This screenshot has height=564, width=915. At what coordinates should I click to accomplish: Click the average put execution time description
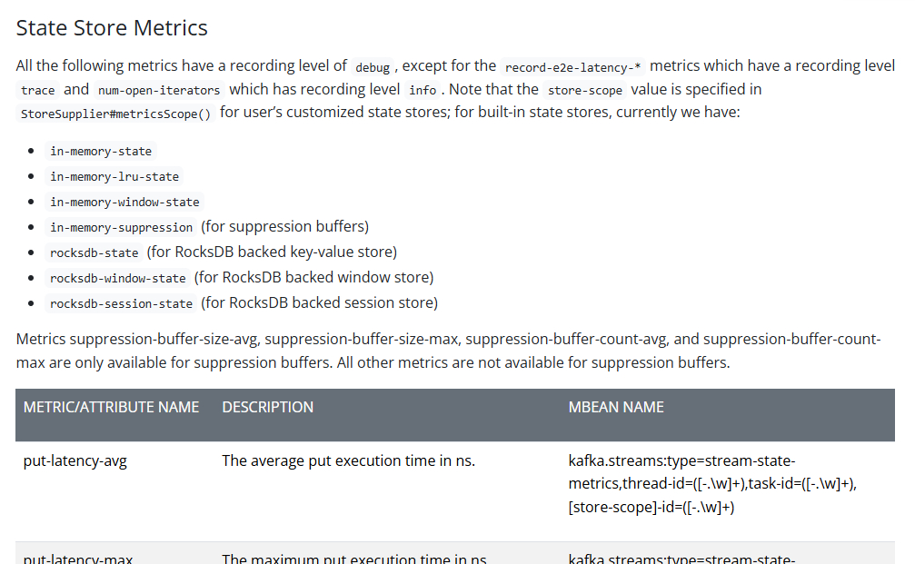[348, 460]
